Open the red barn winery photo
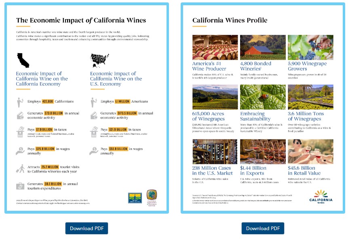The width and height of the screenshot is (348, 239). pos(262,47)
